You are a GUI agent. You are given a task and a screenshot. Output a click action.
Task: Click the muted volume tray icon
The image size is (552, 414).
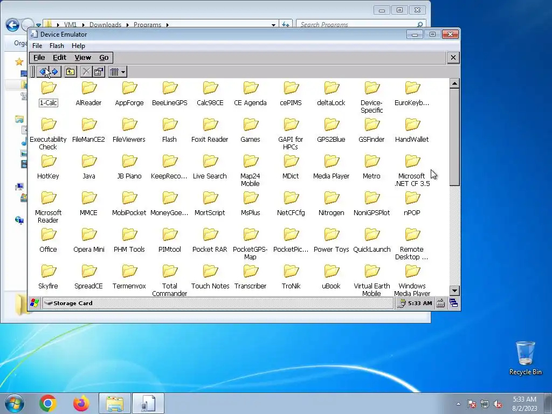click(x=498, y=404)
